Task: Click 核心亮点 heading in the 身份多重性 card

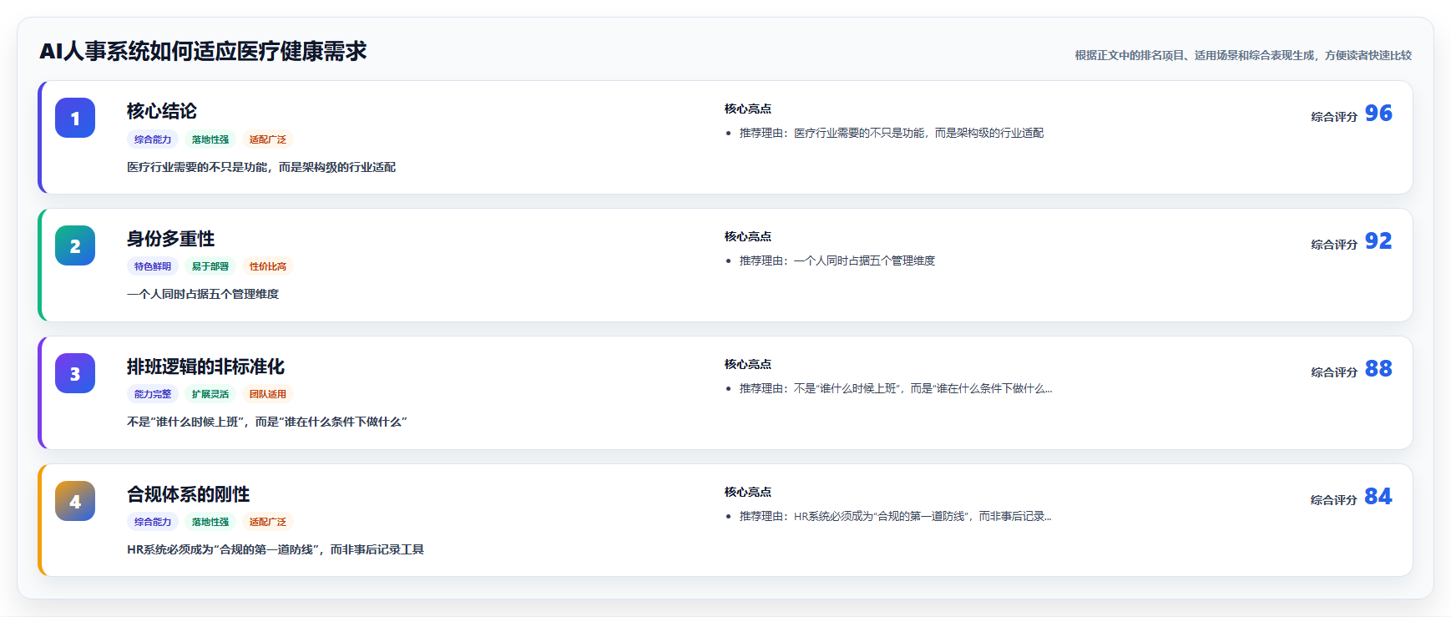Action: 748,236
